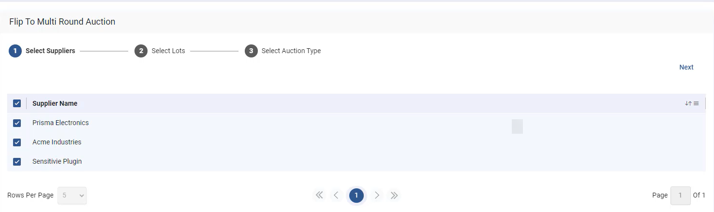Switch to the Select Lots step label
Screen dimensions: 714x212
pos(168,51)
